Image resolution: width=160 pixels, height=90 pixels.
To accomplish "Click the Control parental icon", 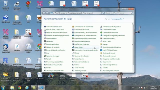I will tap(45, 38).
